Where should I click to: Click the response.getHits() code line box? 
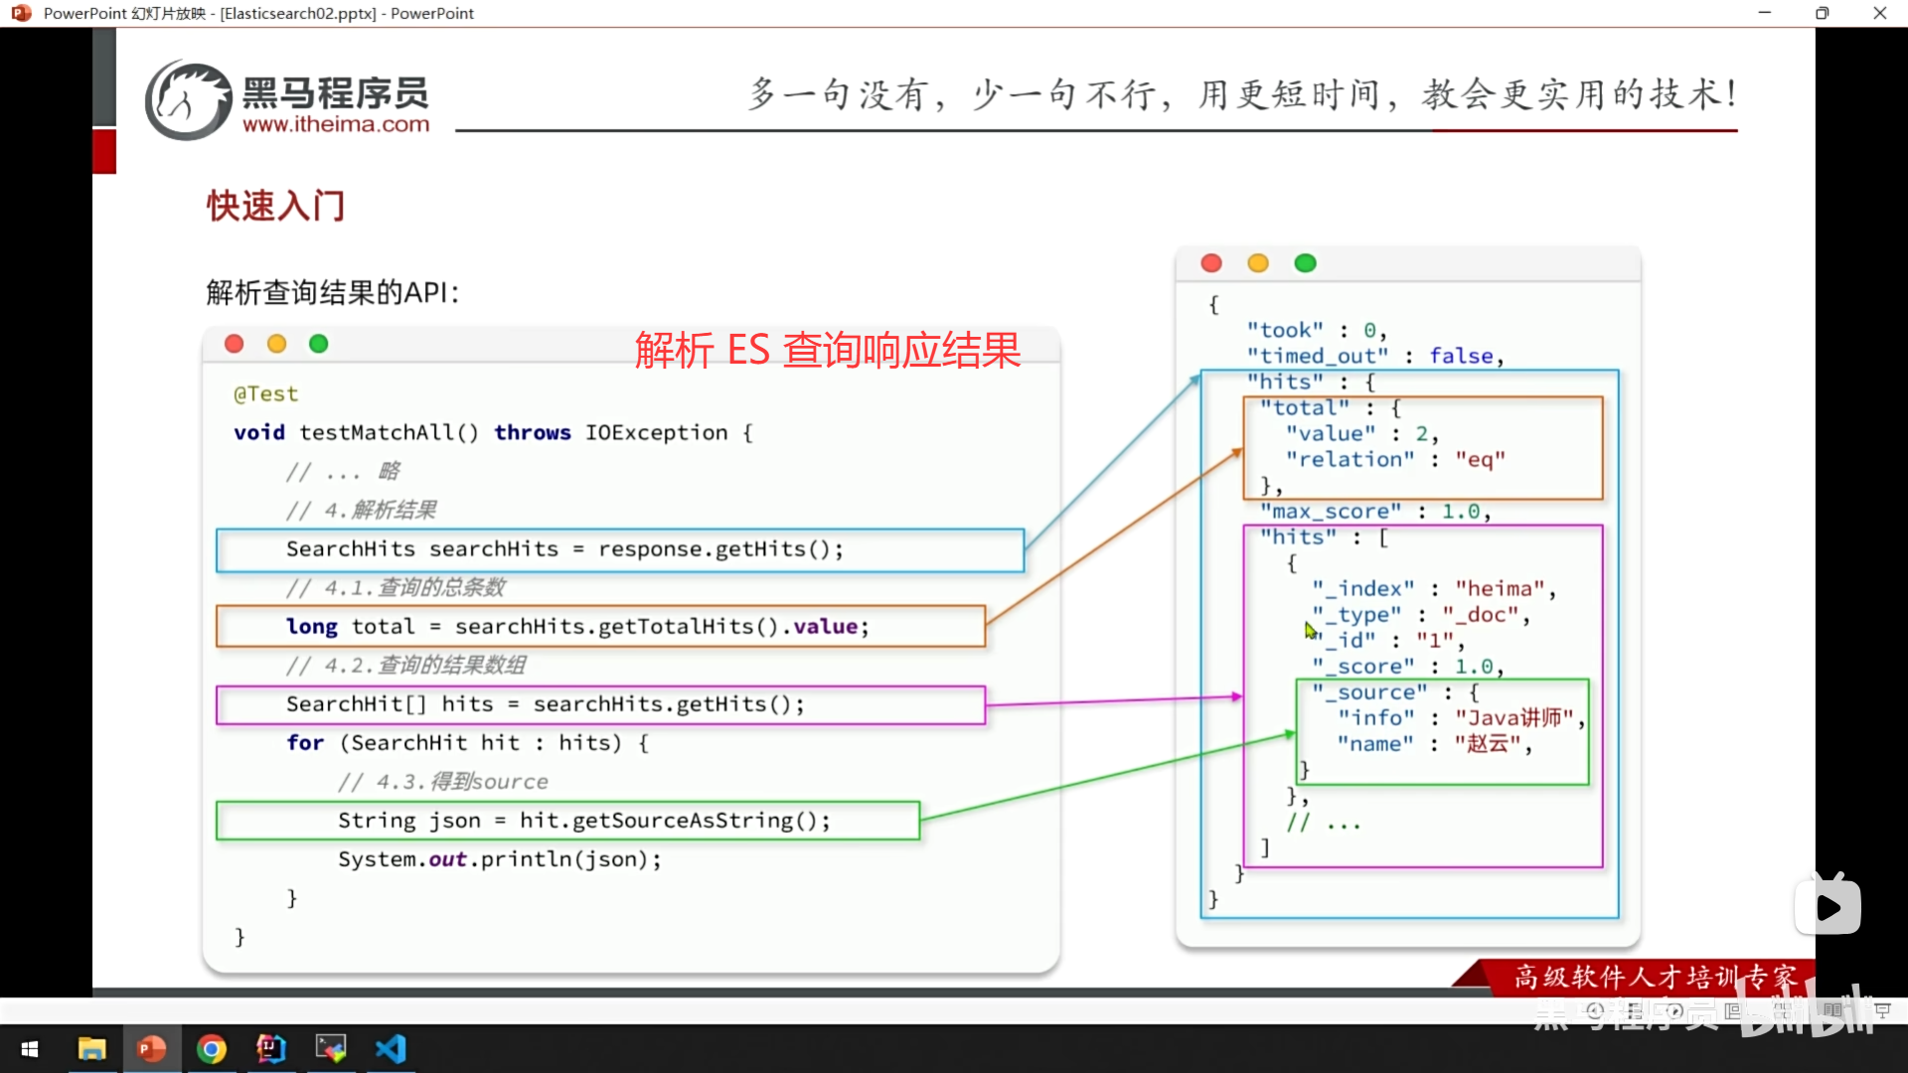[x=619, y=549]
